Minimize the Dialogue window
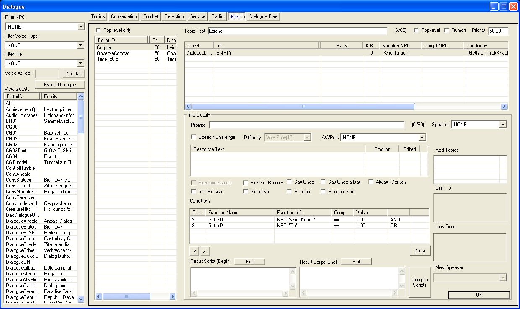Image resolution: width=520 pixels, height=309 pixels. (494, 7)
